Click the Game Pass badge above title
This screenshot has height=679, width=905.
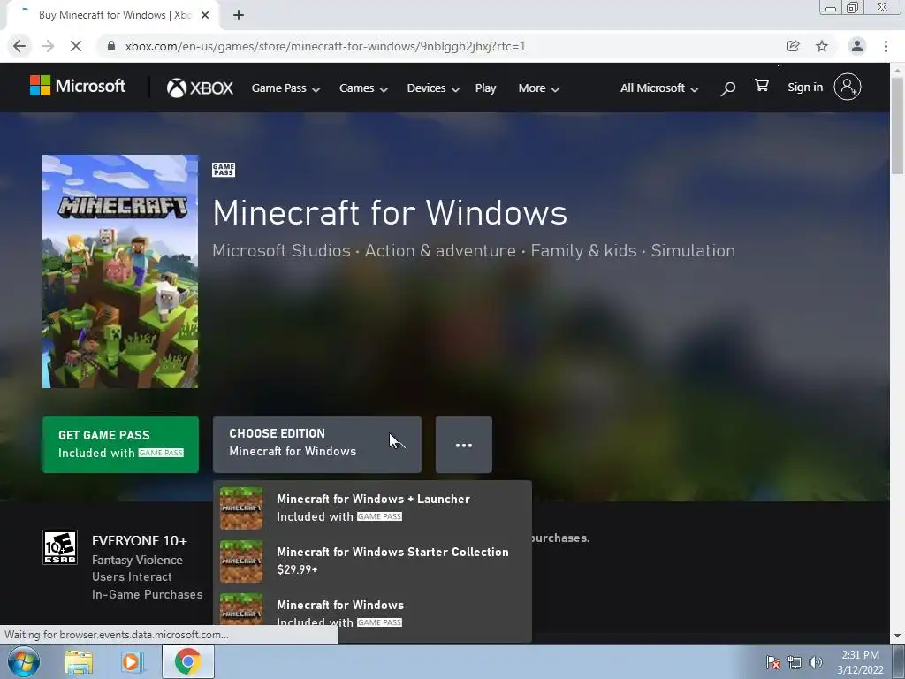click(x=224, y=170)
